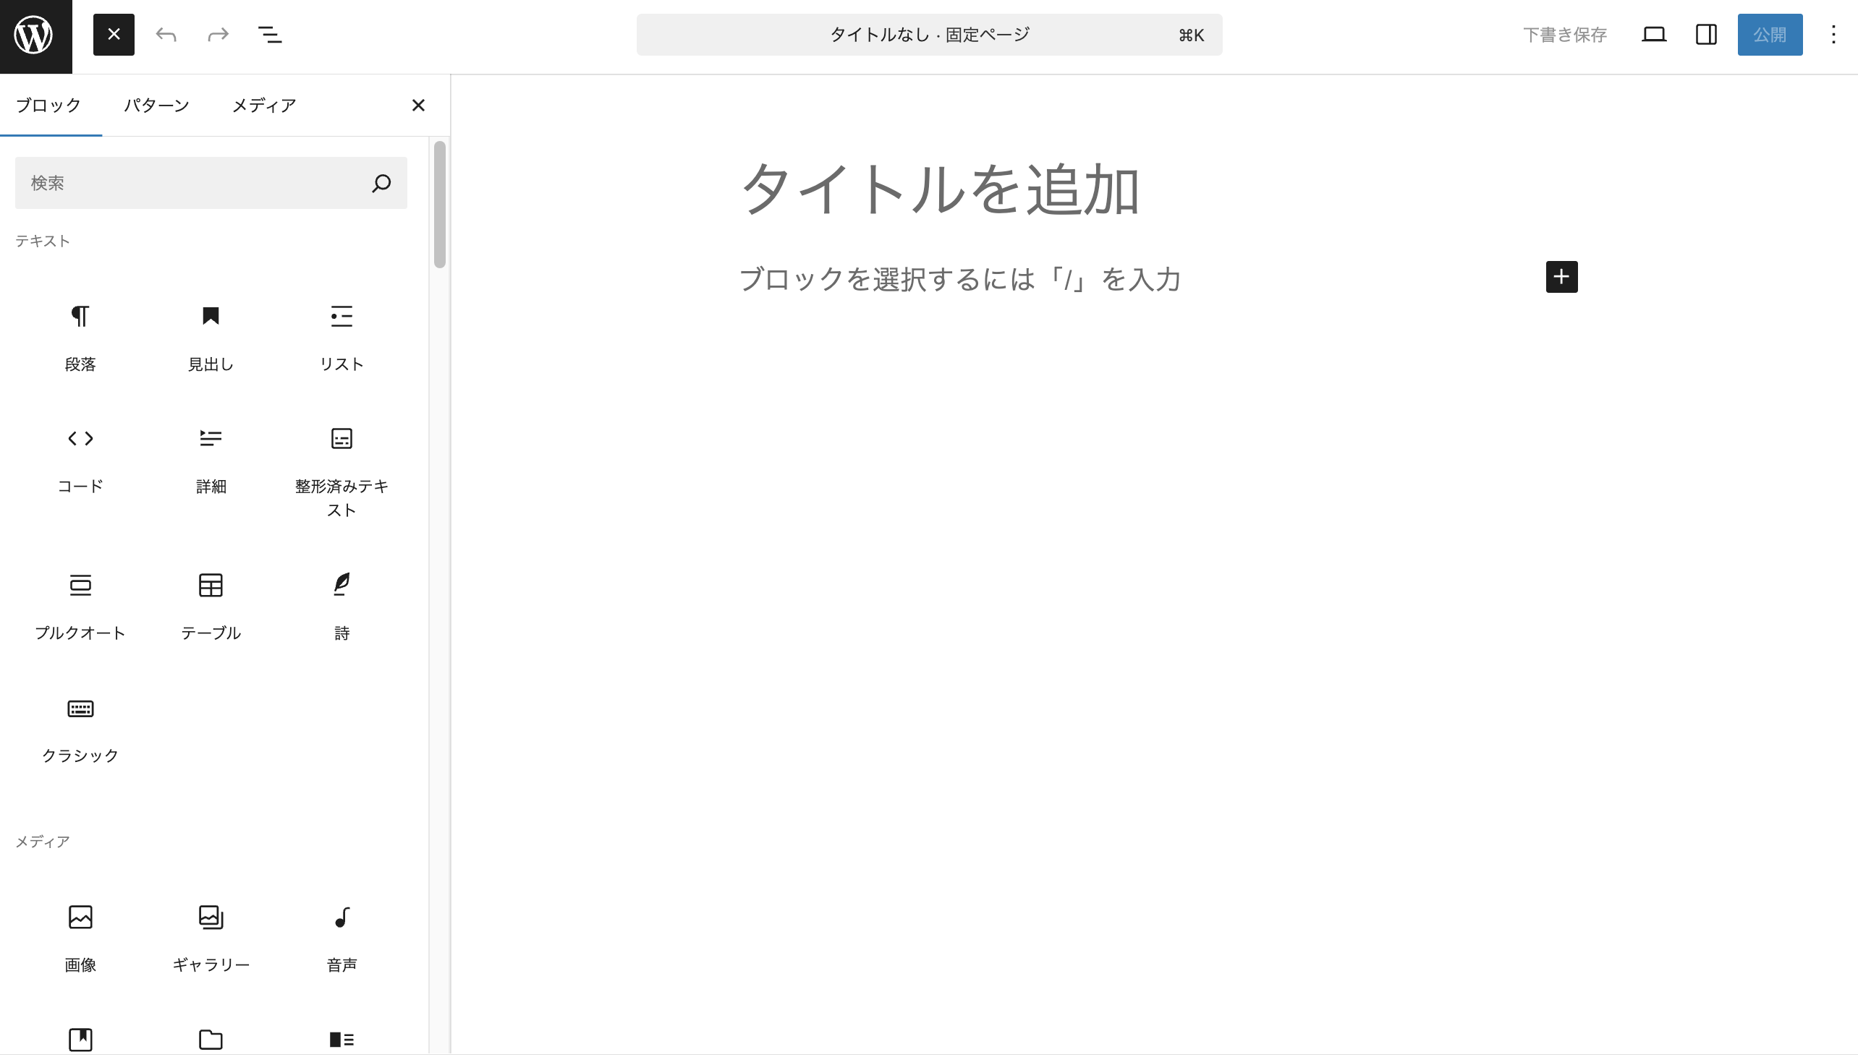Publish the page with 公開
The image size is (1858, 1057).
pyautogui.click(x=1771, y=34)
